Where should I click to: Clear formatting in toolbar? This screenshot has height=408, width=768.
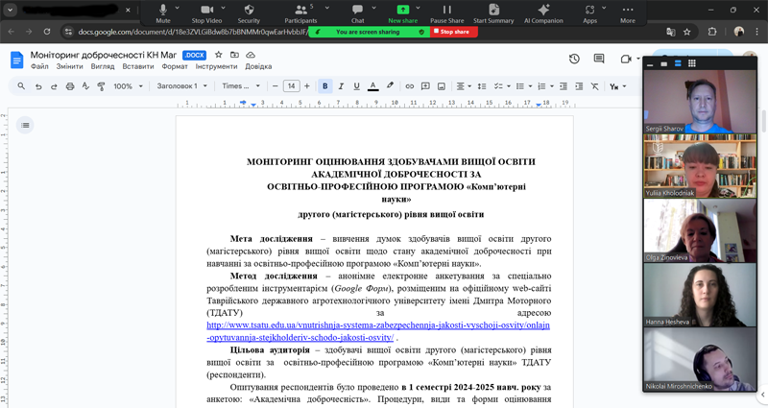point(594,86)
